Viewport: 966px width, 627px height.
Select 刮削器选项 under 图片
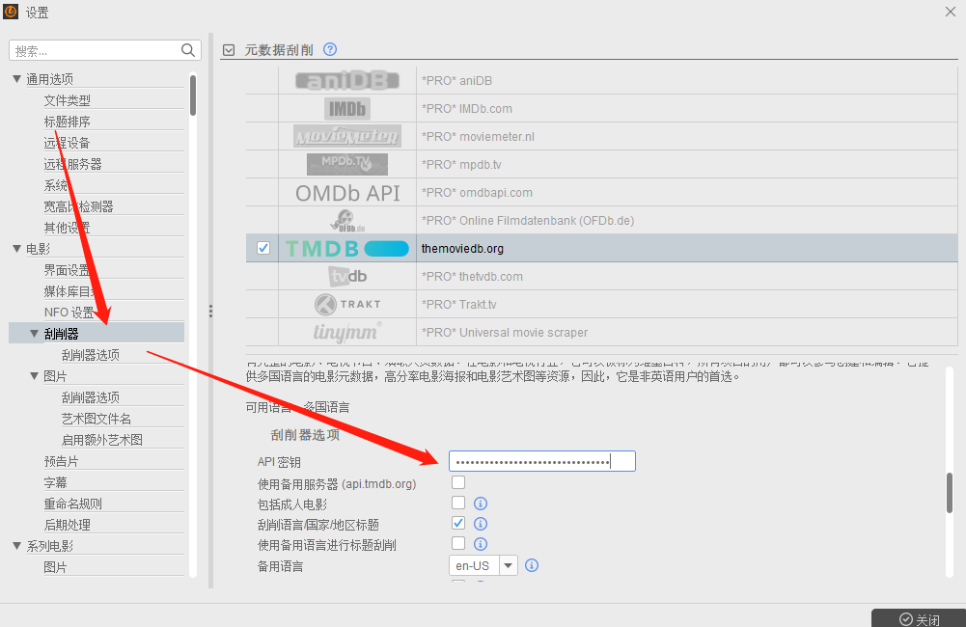click(91, 397)
